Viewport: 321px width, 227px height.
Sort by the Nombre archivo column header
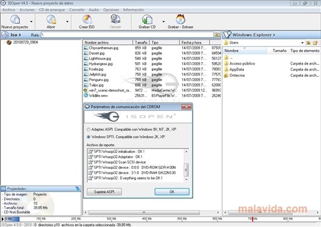tap(108, 42)
